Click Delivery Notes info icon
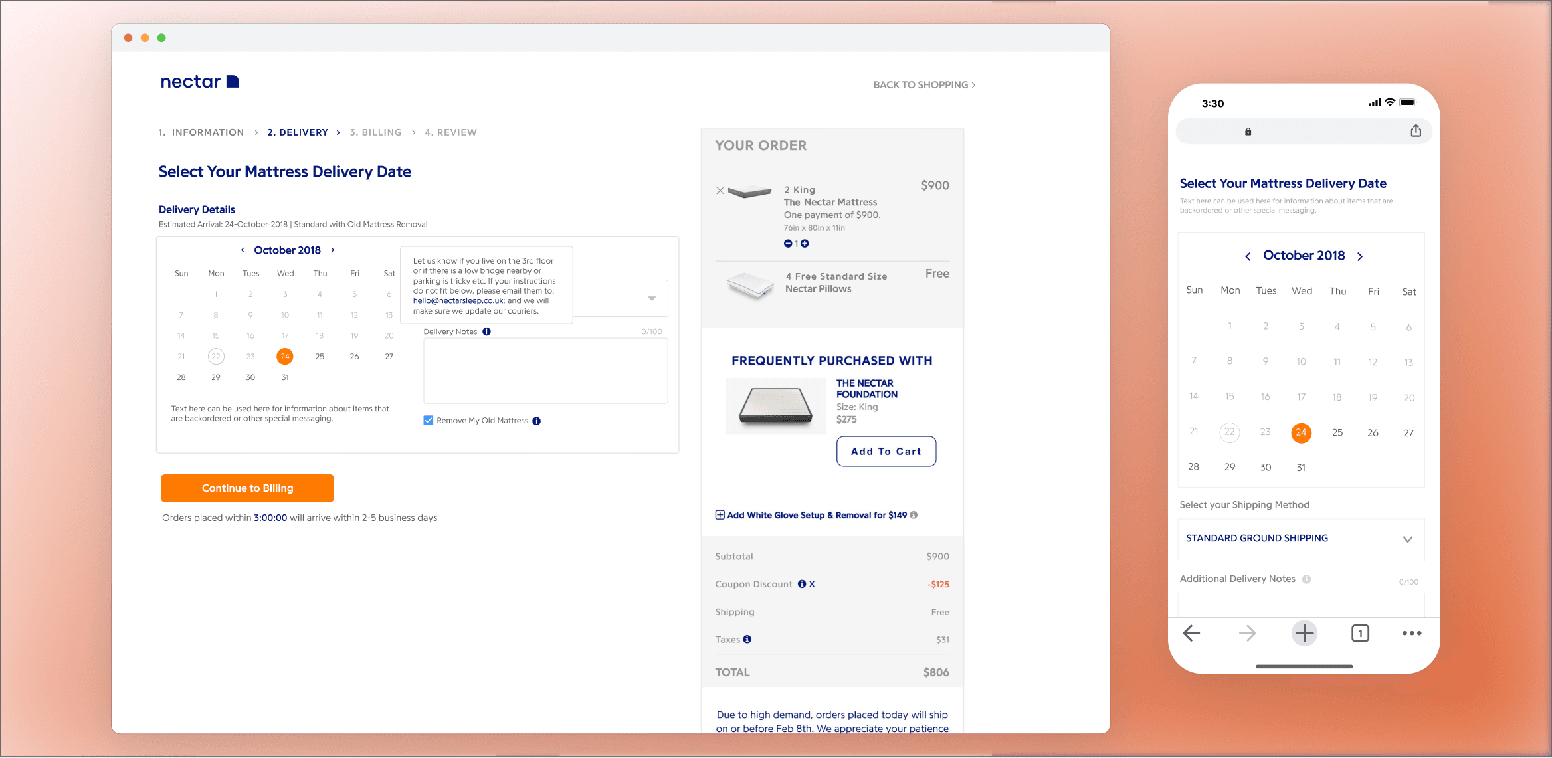This screenshot has width=1552, height=758. pos(486,332)
